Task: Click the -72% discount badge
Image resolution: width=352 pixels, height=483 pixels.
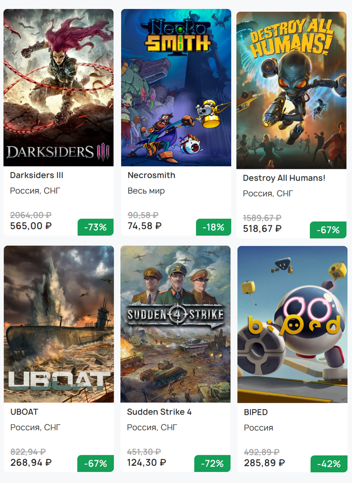Action: (212, 463)
